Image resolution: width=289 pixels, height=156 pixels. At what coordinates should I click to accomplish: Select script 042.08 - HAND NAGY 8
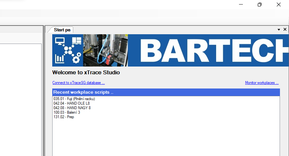click(x=72, y=108)
